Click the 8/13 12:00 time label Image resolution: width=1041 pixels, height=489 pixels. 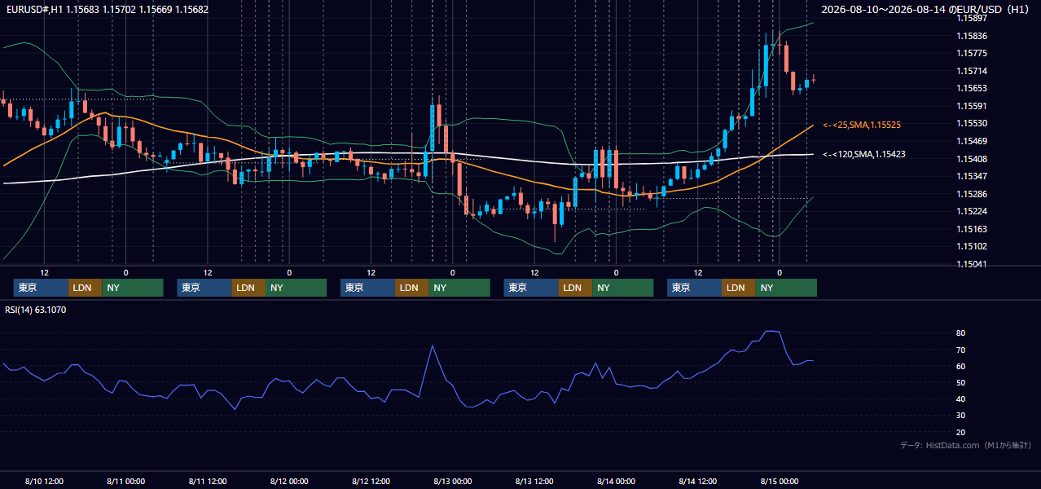(x=534, y=481)
